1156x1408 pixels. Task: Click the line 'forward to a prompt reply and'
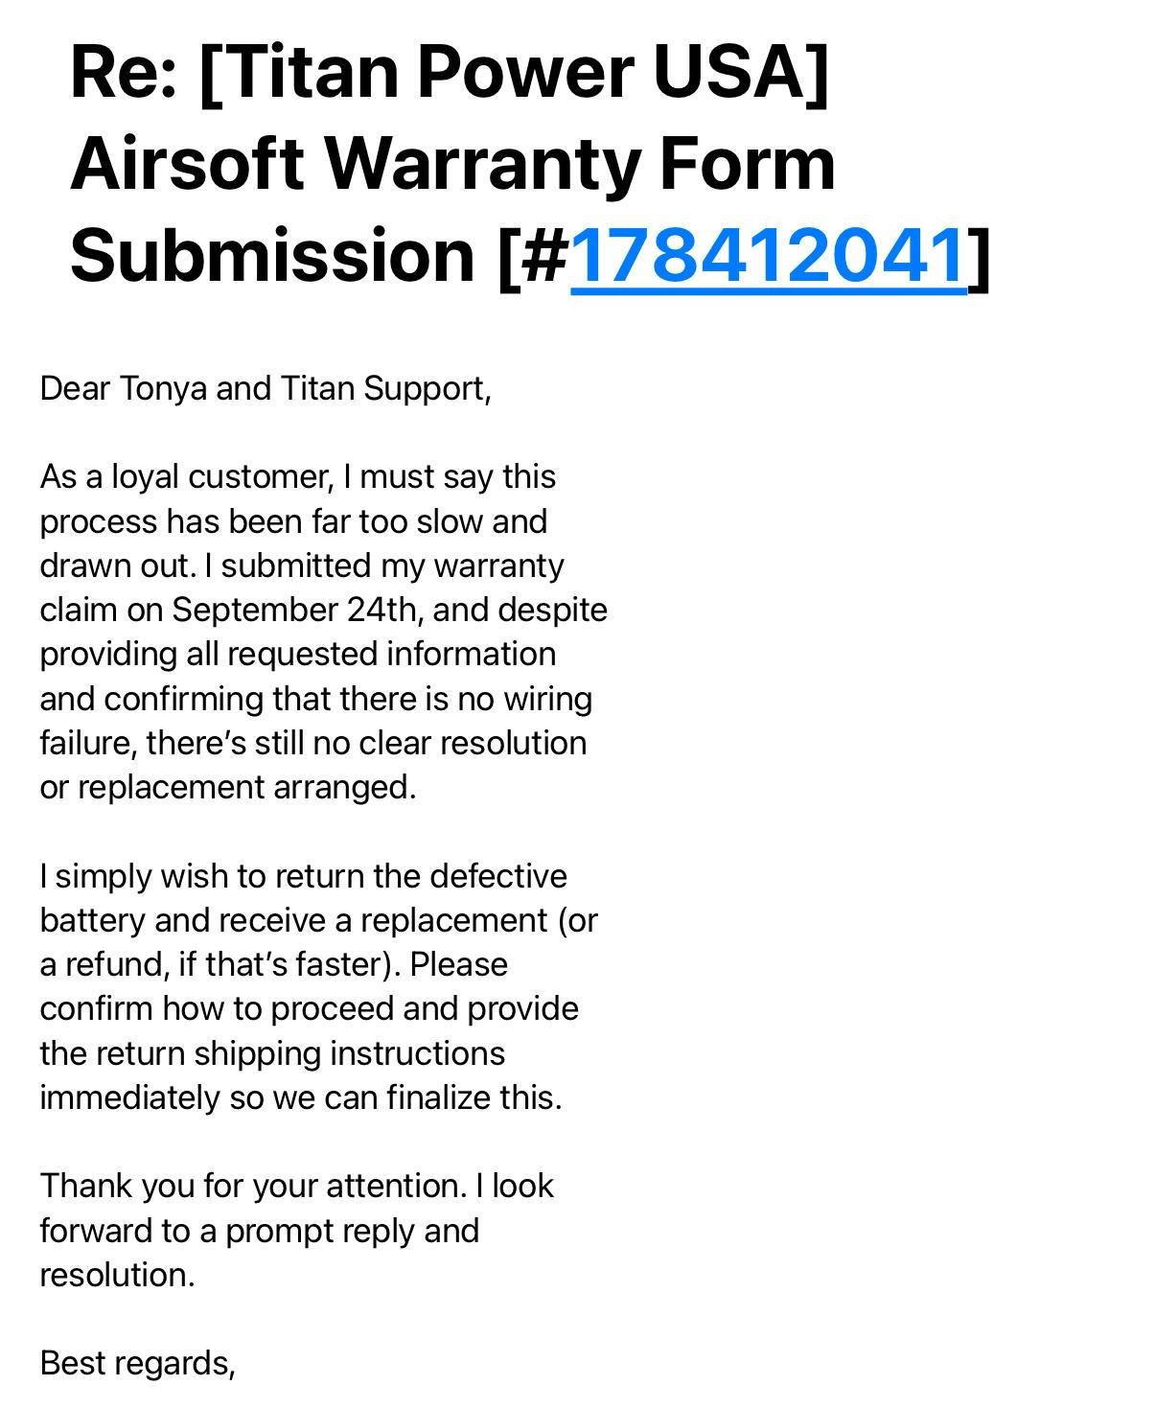[x=259, y=1231]
